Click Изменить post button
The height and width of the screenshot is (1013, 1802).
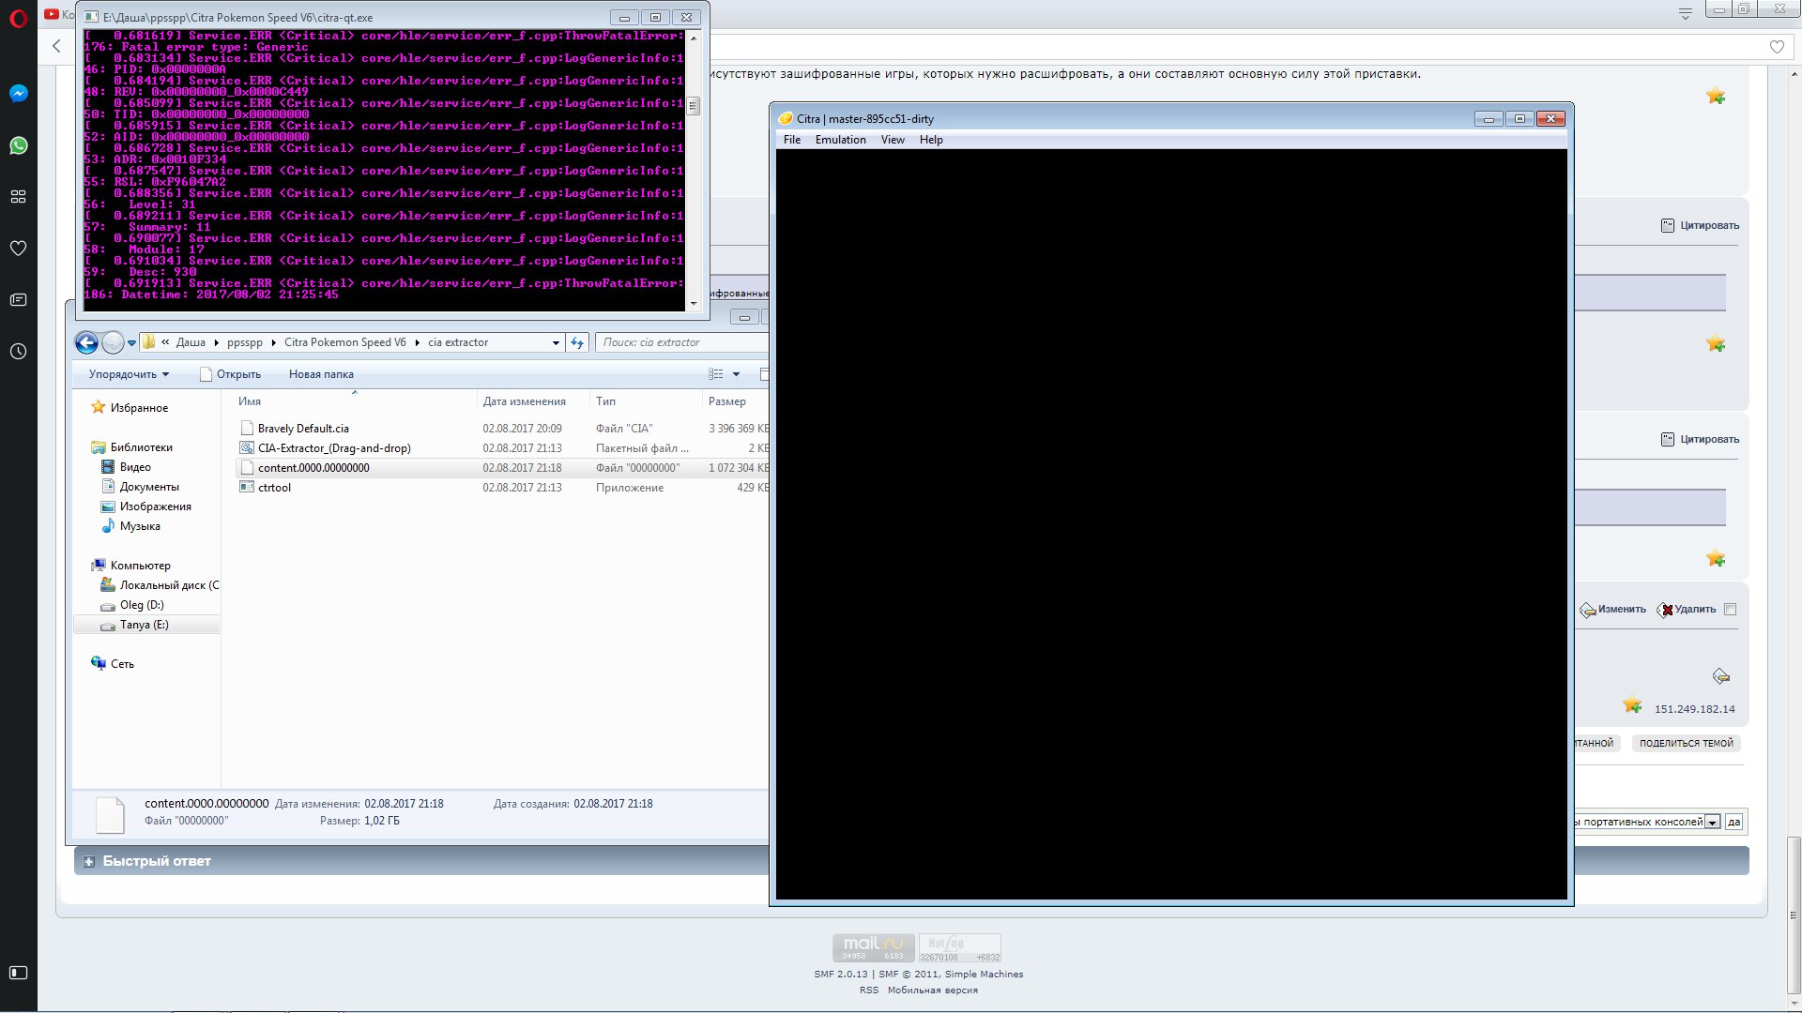(1613, 609)
